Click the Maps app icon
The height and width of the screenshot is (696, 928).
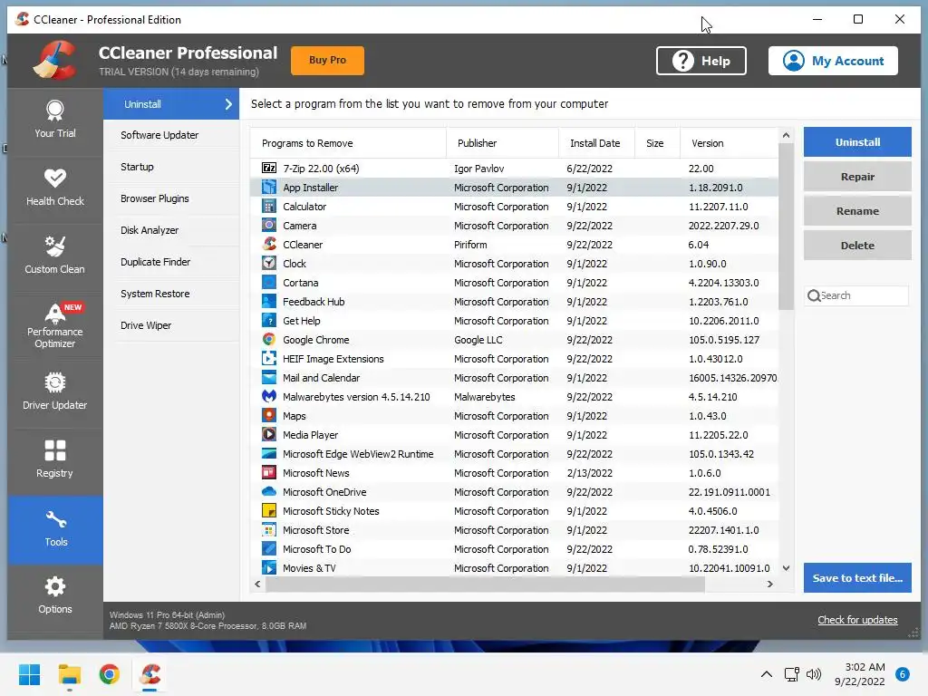click(268, 415)
